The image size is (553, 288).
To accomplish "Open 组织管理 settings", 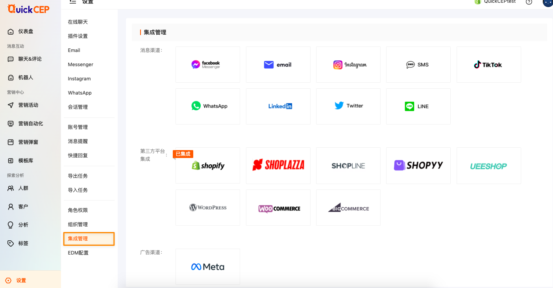I will click(78, 225).
